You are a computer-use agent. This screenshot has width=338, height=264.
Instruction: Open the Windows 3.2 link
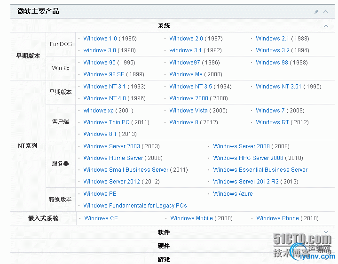pyautogui.click(x=273, y=50)
